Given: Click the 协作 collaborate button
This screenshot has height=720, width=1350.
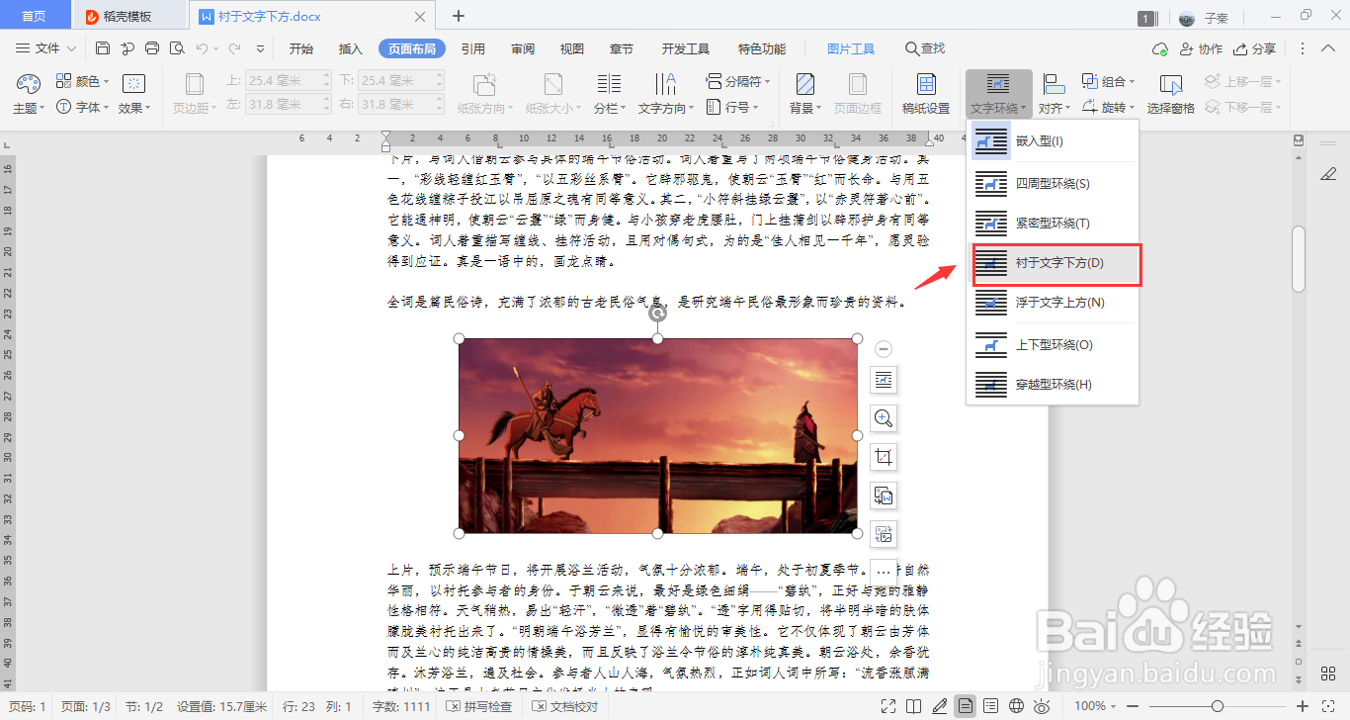Looking at the screenshot, I should point(1200,48).
